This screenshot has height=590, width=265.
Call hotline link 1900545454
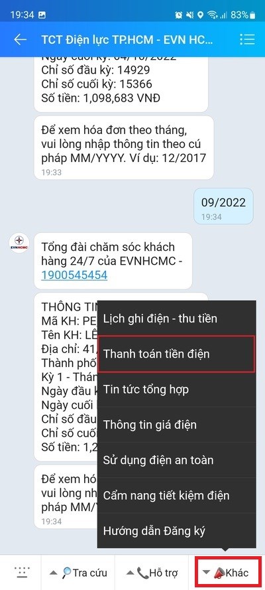[x=74, y=275]
